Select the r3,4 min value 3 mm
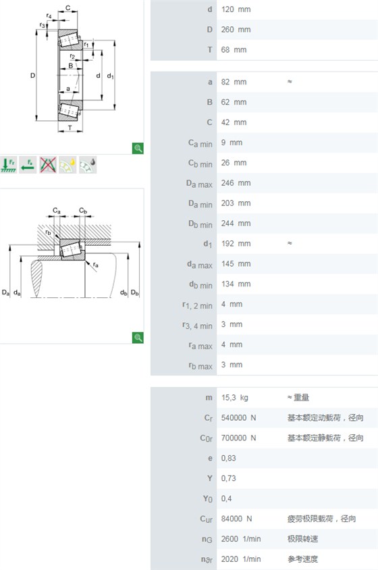Screen dimensions: 378x570 [x=232, y=324]
